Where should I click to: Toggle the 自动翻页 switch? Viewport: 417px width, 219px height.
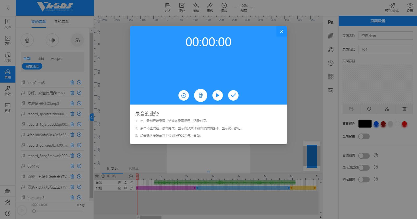point(364,156)
